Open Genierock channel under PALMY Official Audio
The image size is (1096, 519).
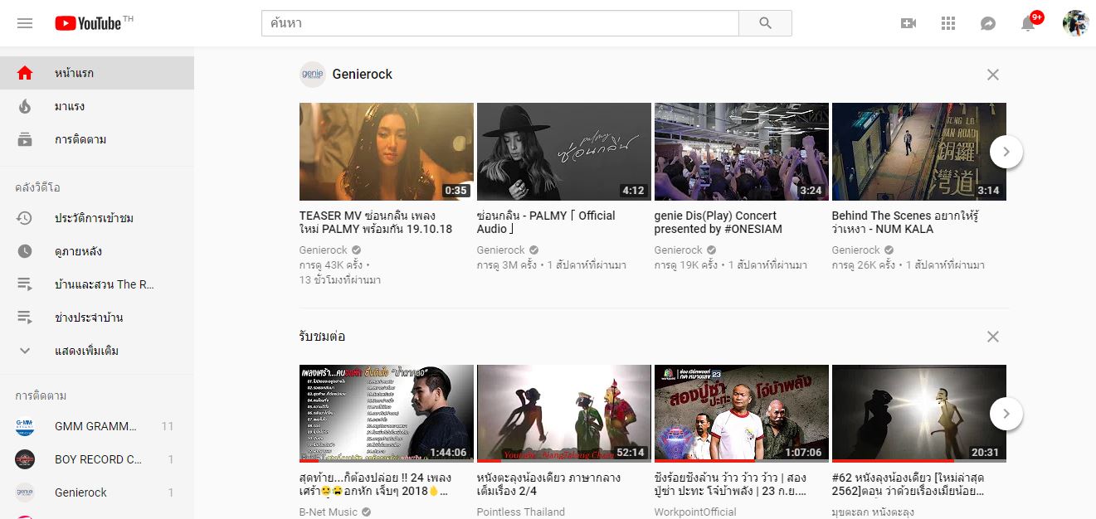(501, 250)
